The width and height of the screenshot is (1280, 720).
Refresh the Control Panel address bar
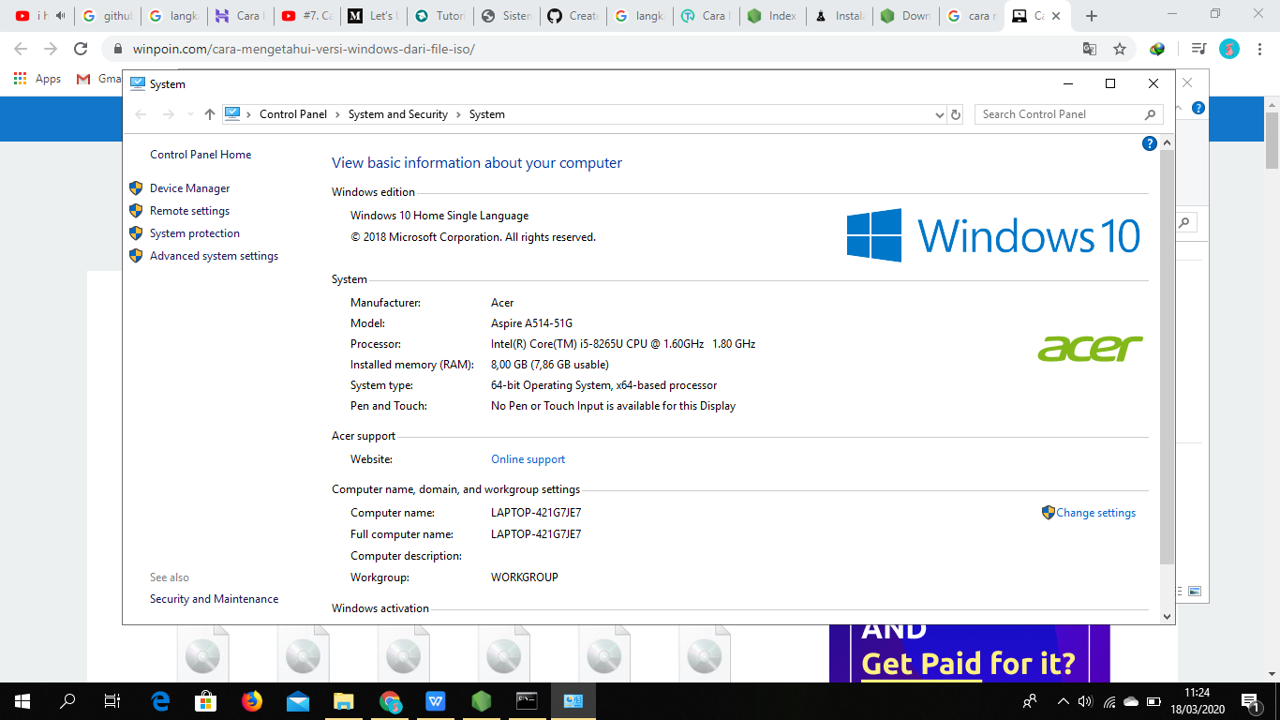point(956,114)
